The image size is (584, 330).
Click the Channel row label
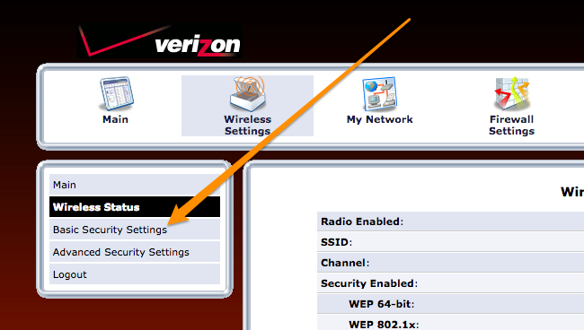click(345, 263)
